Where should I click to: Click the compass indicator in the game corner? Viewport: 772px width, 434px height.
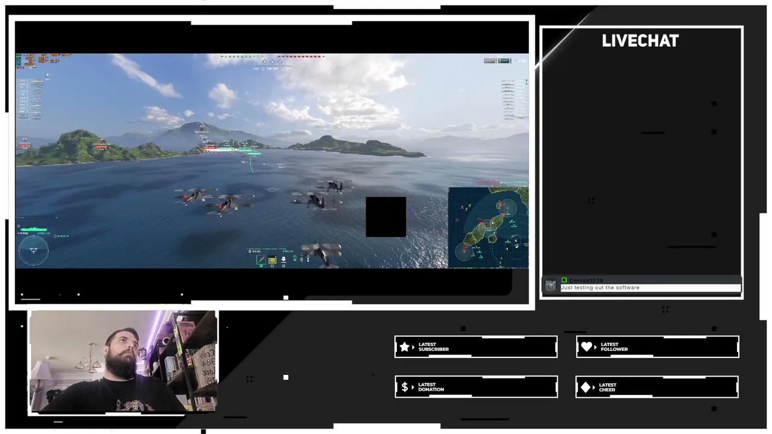click(x=33, y=250)
